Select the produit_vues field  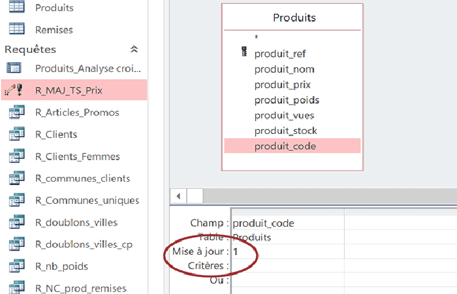pyautogui.click(x=292, y=116)
